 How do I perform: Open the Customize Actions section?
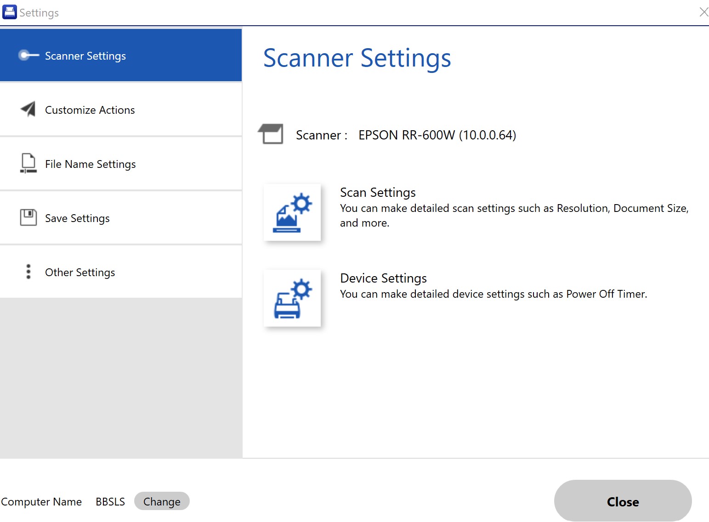[x=90, y=110]
